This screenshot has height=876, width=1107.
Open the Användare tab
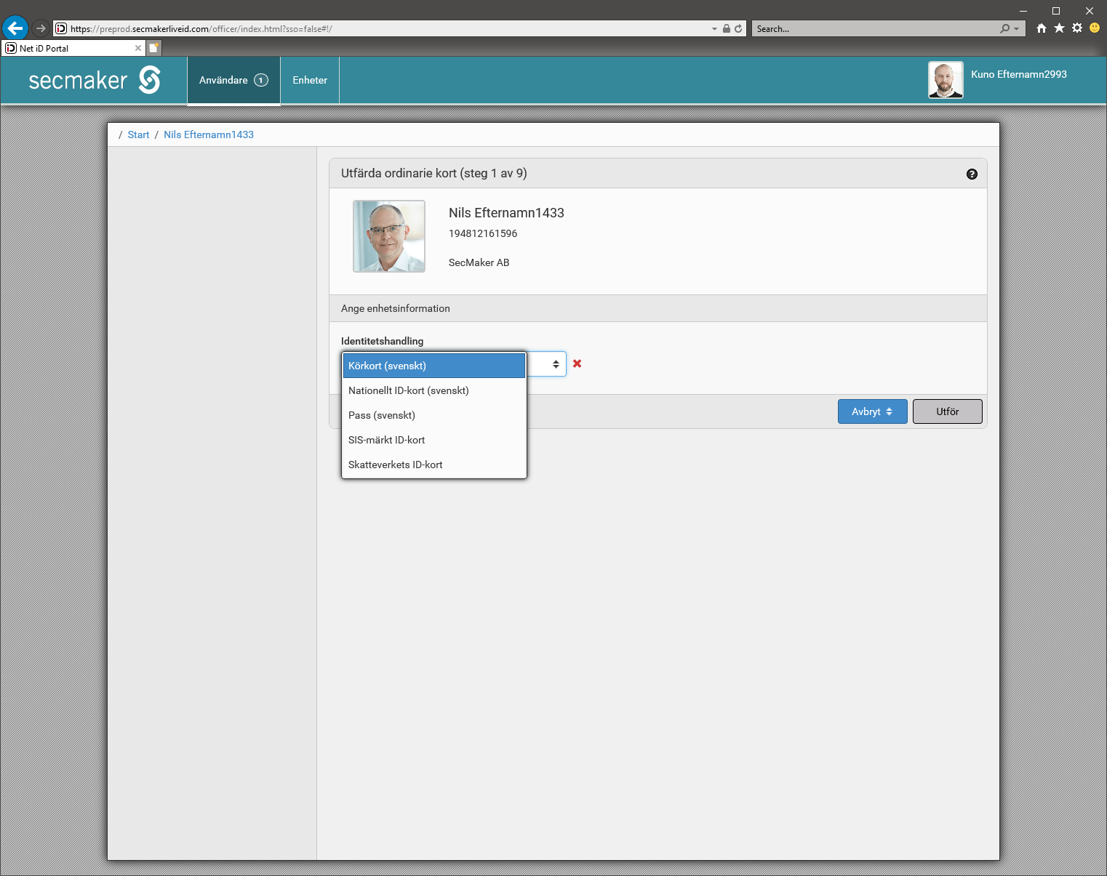[x=233, y=80]
